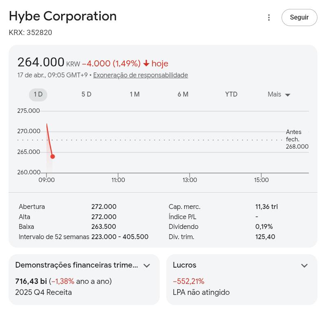Show the 6 M chart range

(x=183, y=94)
